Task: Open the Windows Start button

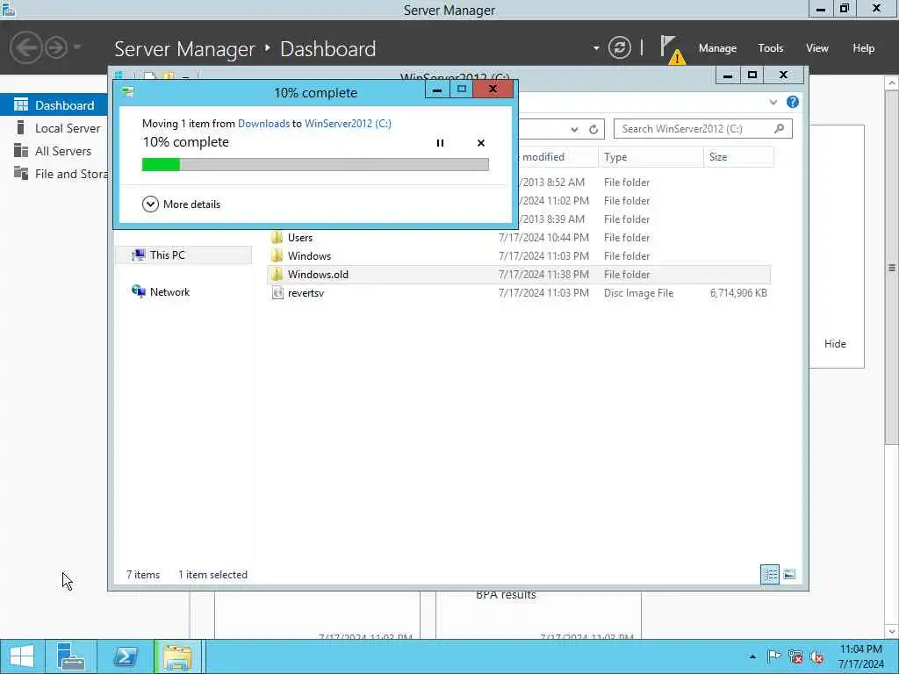Action: coord(21,656)
